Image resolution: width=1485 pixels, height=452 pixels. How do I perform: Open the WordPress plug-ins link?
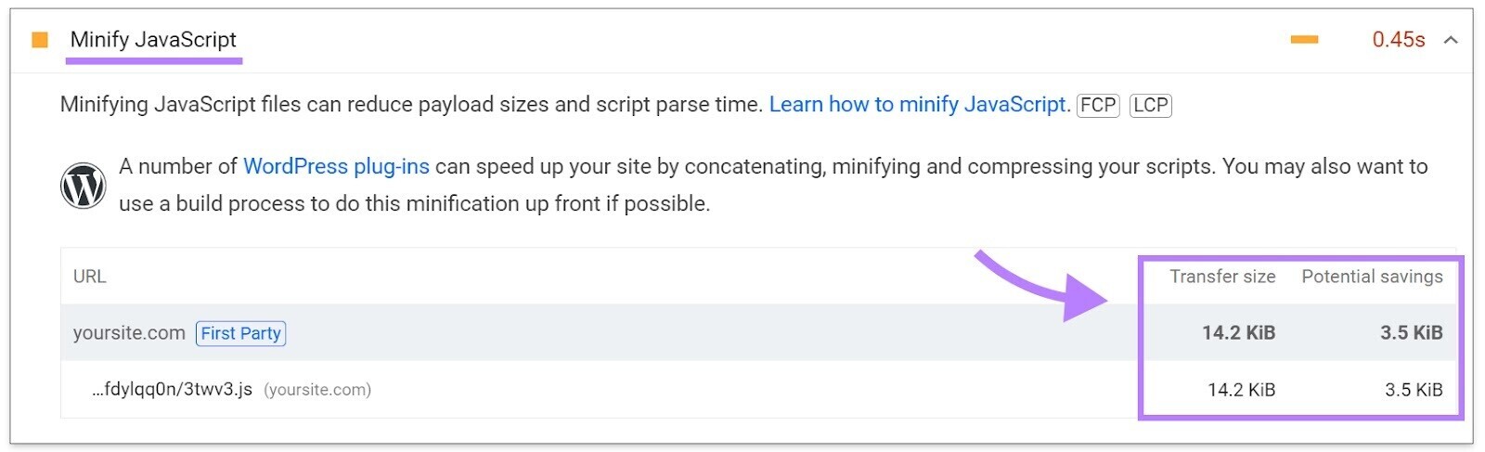(x=336, y=167)
